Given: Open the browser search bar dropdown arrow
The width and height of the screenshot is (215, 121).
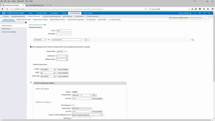Looking at the screenshot, I should (x=189, y=9).
